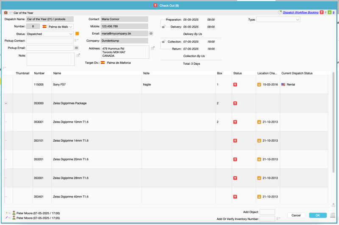Screen dimensions: 339x225
Task: Click the Dispatch Workflow Booking link
Action: point(300,13)
